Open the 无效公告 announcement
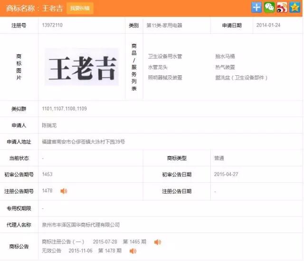The width and height of the screenshot is (304, 261). point(52,251)
